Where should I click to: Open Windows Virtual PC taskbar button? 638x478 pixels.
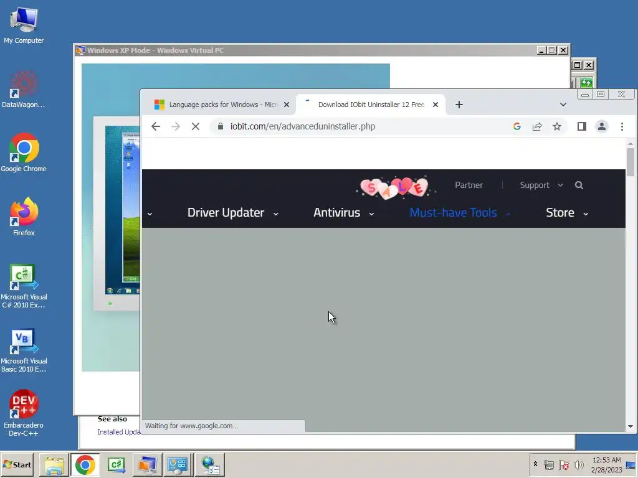tap(147, 465)
